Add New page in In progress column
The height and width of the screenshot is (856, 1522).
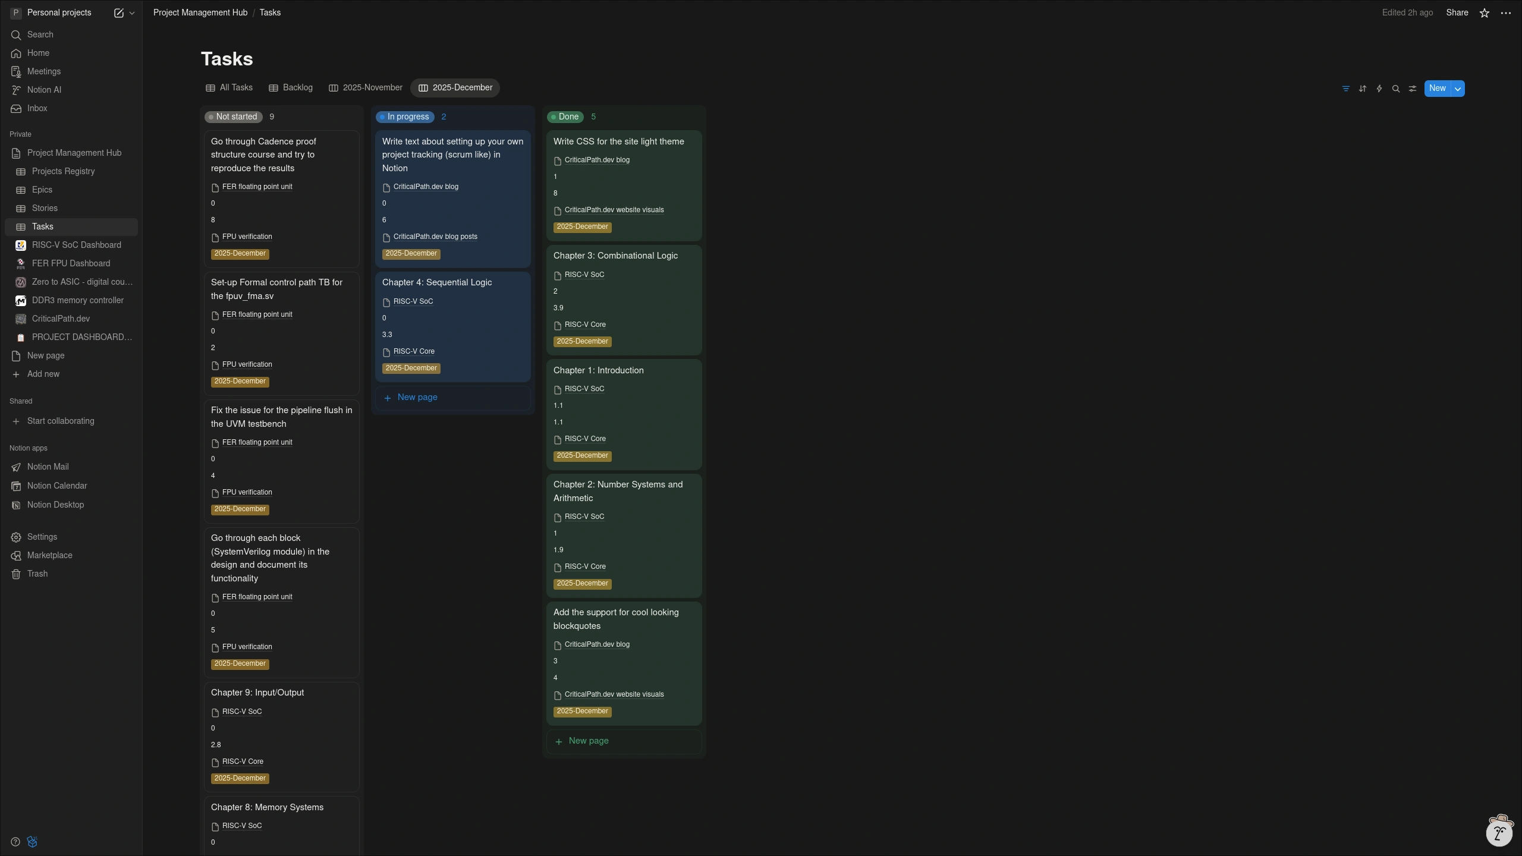click(x=417, y=397)
